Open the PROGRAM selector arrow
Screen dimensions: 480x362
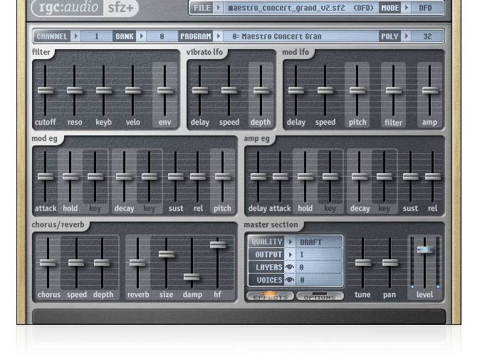pos(218,36)
